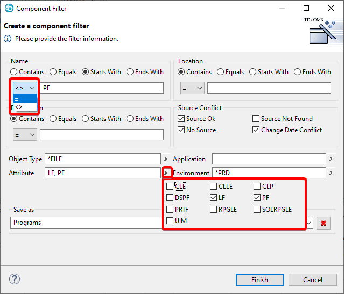This screenshot has width=344, height=294.
Task: Click the information icon beside filter message
Action: [x=8, y=39]
